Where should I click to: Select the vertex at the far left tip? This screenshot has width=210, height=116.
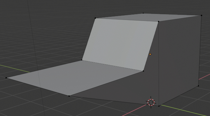pos(6,78)
